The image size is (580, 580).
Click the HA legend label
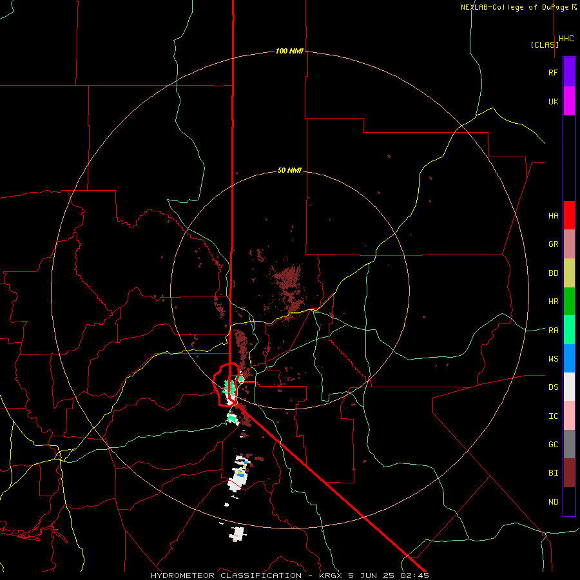click(x=553, y=215)
